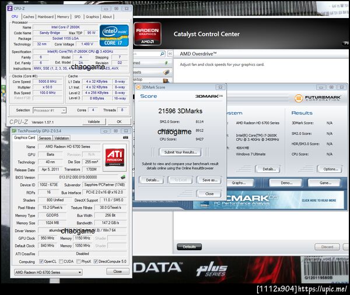Click the Desktop icon in Catalyst sidebar
350x295 pixels.
pos(166,81)
